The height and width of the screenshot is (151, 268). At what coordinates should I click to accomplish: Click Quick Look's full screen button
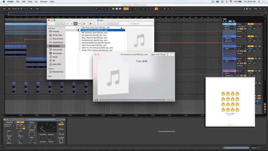(98, 55)
